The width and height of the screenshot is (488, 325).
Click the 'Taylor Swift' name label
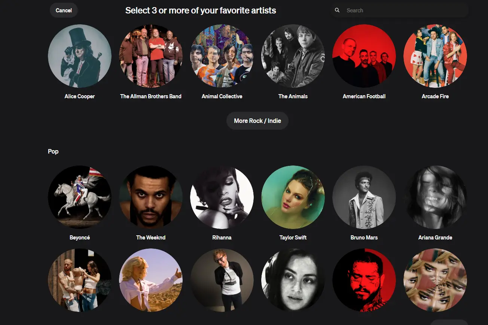293,238
